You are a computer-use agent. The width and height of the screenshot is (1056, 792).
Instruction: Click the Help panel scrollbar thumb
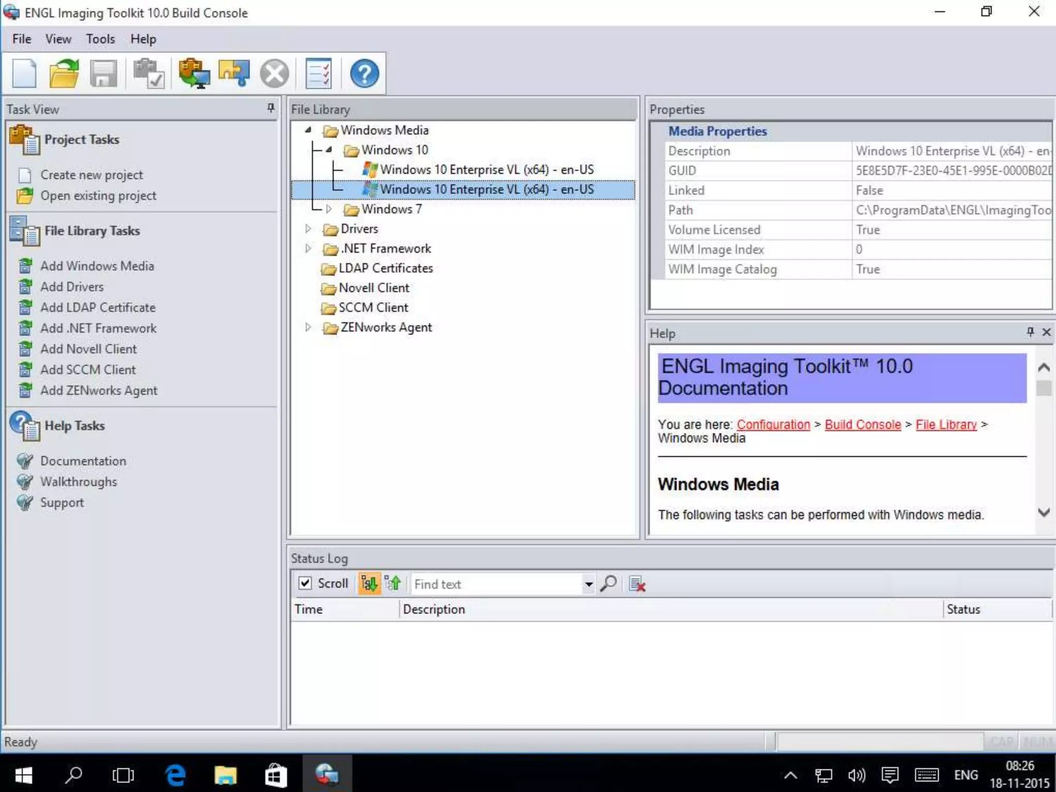(x=1044, y=388)
